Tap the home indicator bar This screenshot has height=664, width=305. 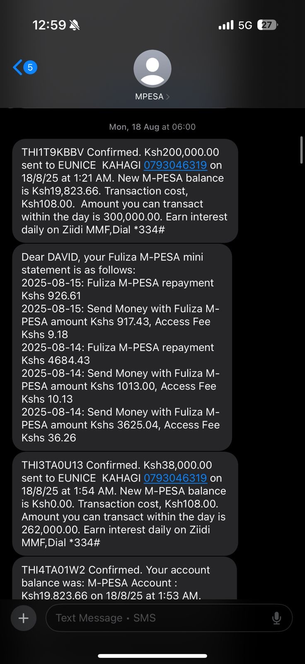point(152,656)
